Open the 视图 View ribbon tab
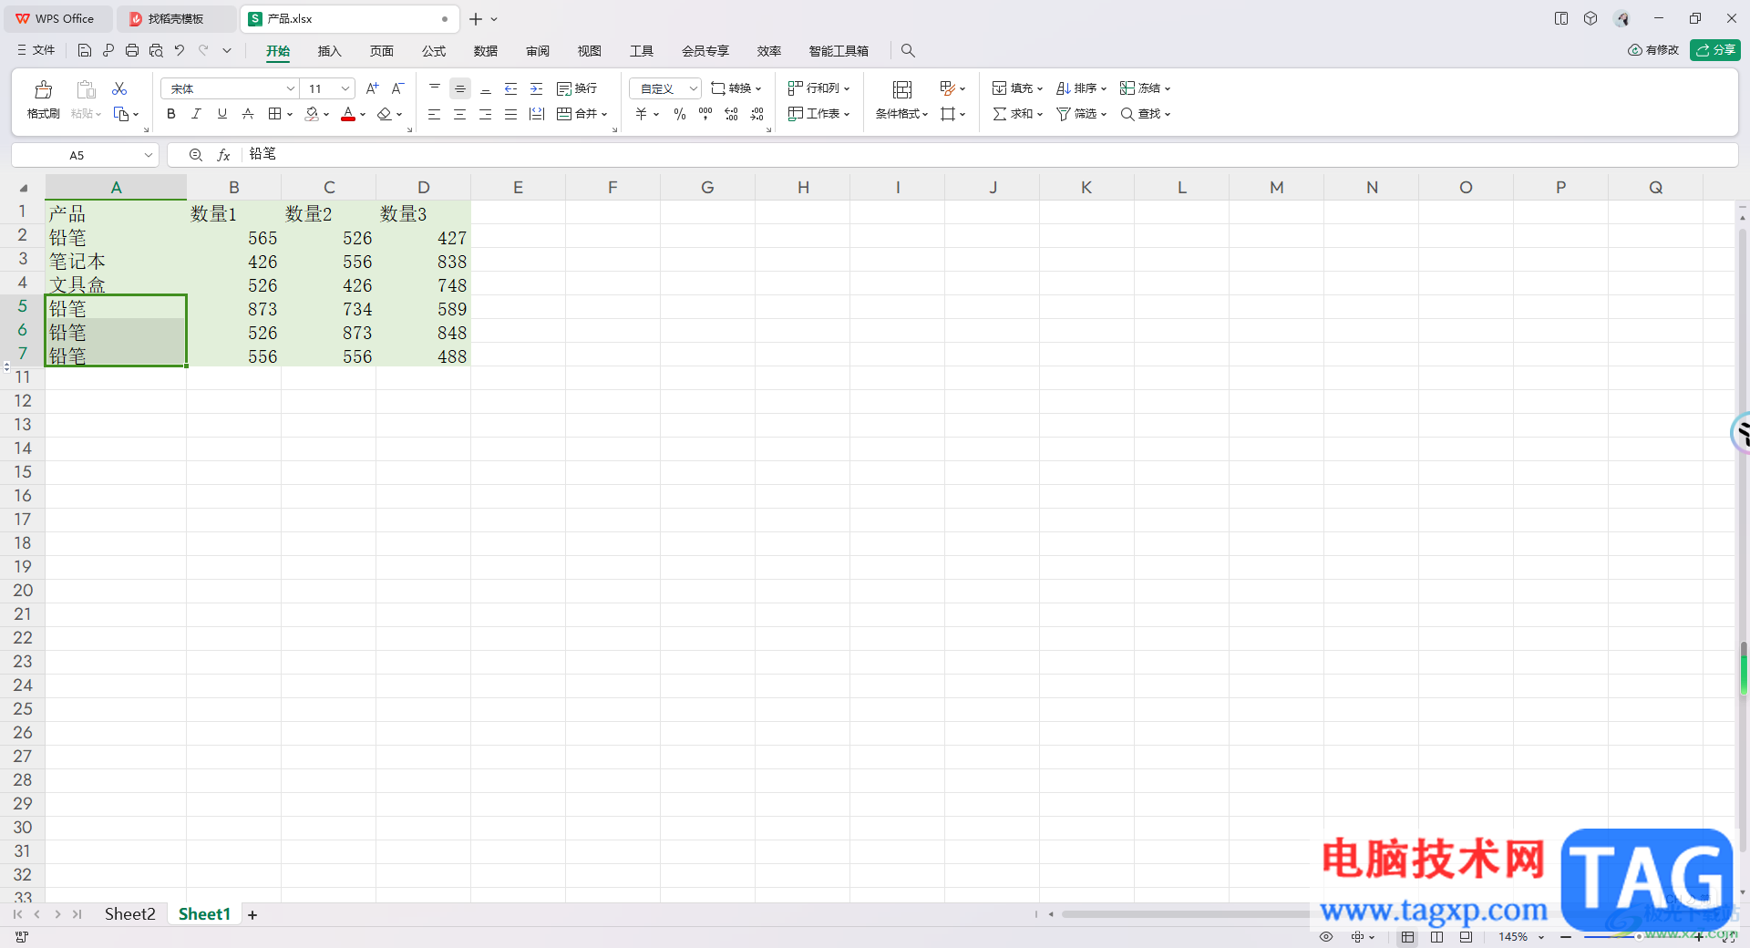The height and width of the screenshot is (948, 1750). tap(590, 51)
